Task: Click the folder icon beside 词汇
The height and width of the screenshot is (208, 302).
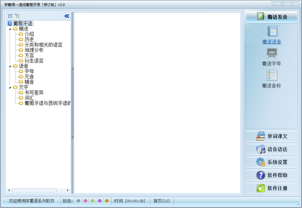Action: [x=21, y=98]
